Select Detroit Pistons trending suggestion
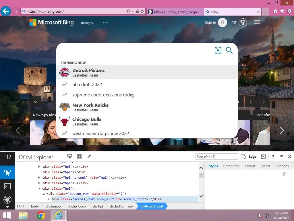The image size is (294, 221). click(147, 72)
